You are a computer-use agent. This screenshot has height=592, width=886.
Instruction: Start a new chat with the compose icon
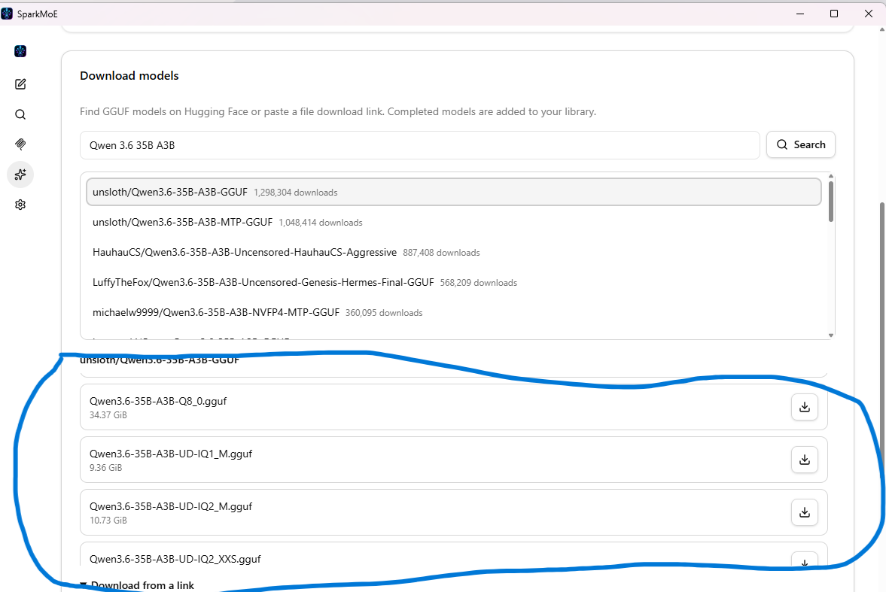pyautogui.click(x=20, y=84)
